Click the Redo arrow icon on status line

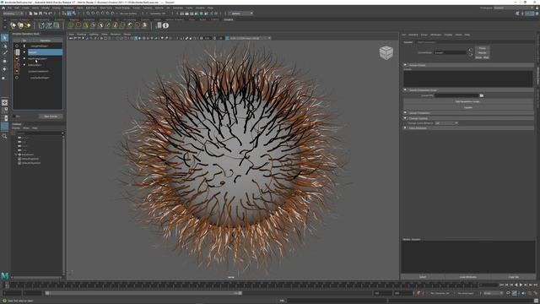[50, 14]
